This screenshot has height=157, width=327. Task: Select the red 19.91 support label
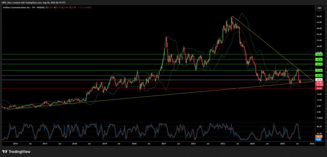pos(318,88)
